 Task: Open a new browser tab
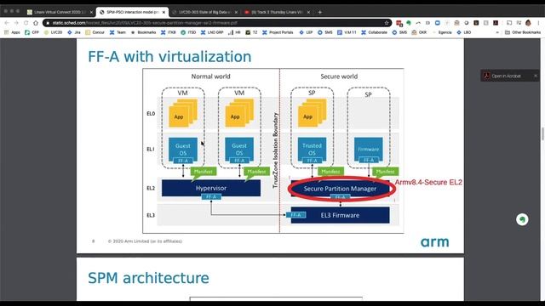320,12
